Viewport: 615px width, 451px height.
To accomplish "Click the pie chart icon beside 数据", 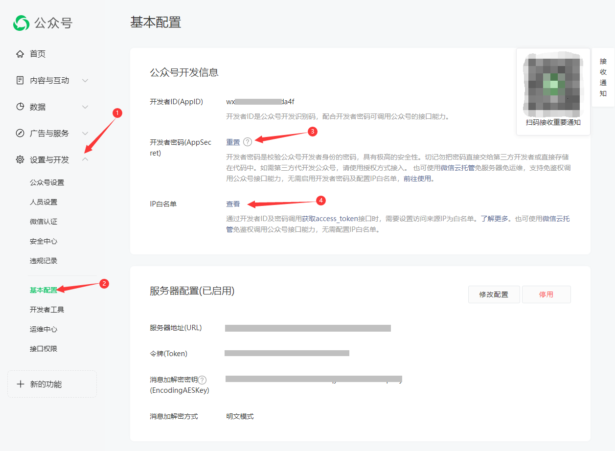I will [20, 107].
